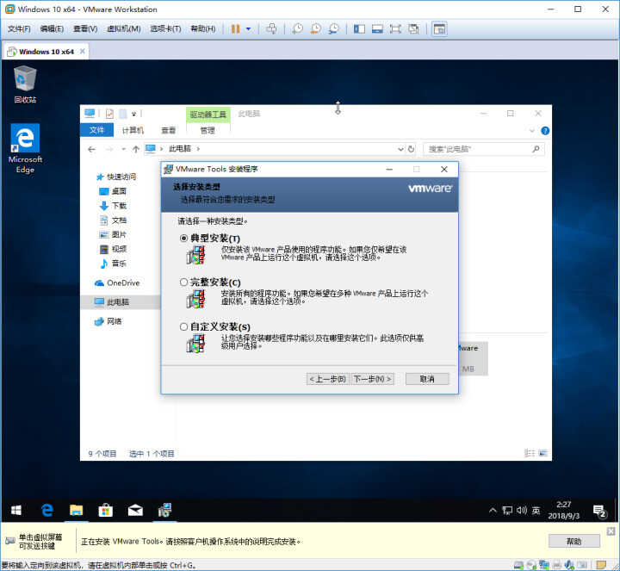The image size is (620, 571).
Task: Click the search box in File Explorer
Action: pyautogui.click(x=484, y=149)
